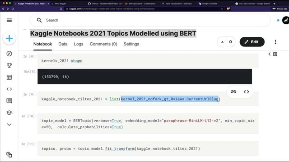Open Courses via the graduation cap icon
This screenshot has height=162, width=289.
[9, 112]
